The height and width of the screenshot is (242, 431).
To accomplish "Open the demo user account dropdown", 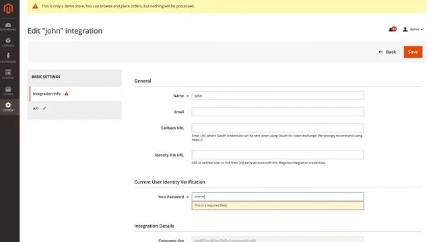I will click(413, 30).
